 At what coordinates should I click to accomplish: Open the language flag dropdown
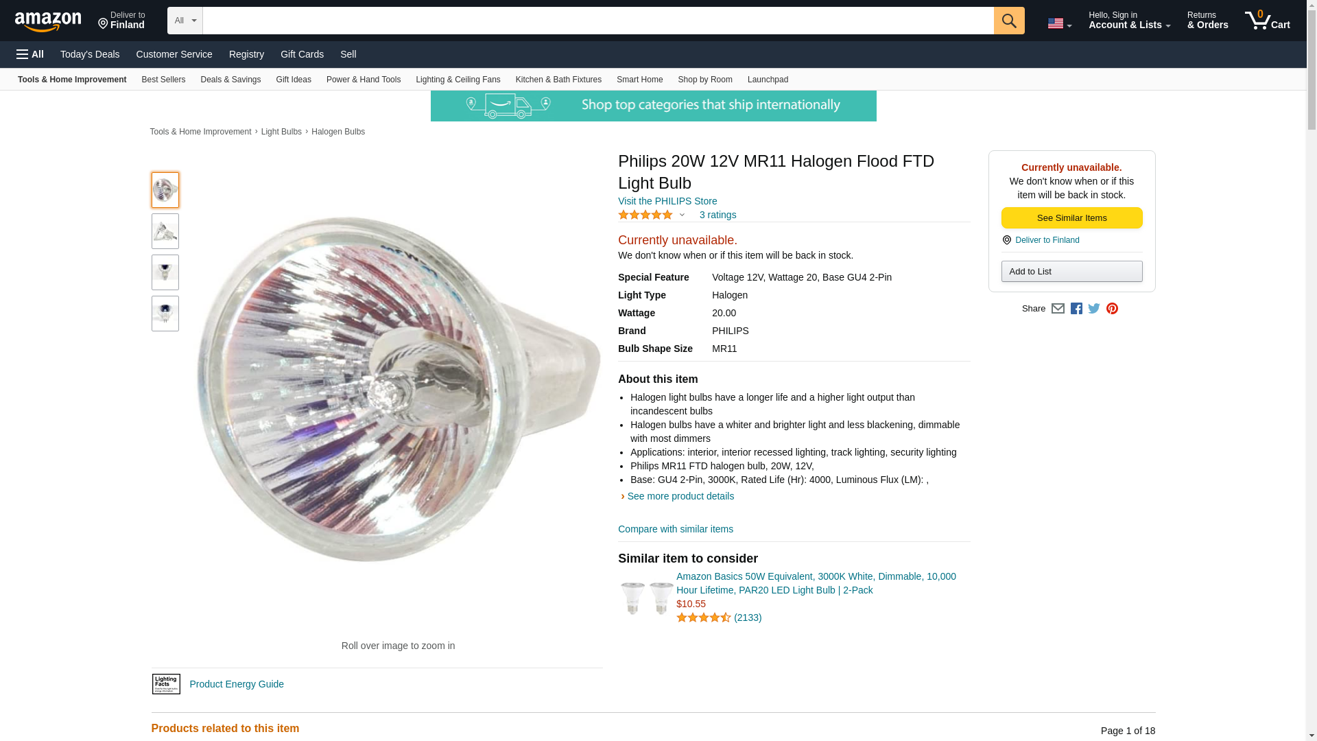(1059, 23)
